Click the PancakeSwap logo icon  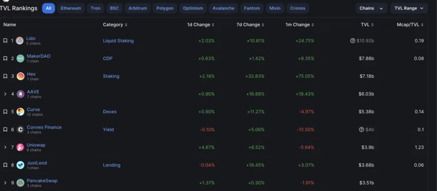(x=21, y=183)
